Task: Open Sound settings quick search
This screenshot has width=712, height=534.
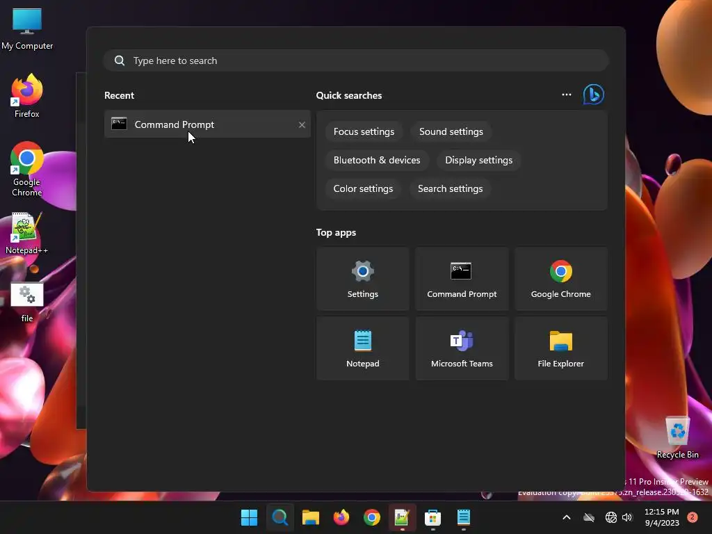Action: click(x=451, y=131)
